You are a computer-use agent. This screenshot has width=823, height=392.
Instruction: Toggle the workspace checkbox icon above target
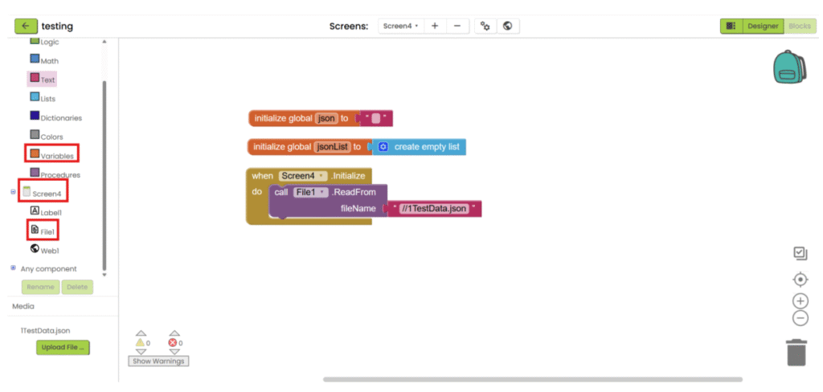[x=800, y=253]
